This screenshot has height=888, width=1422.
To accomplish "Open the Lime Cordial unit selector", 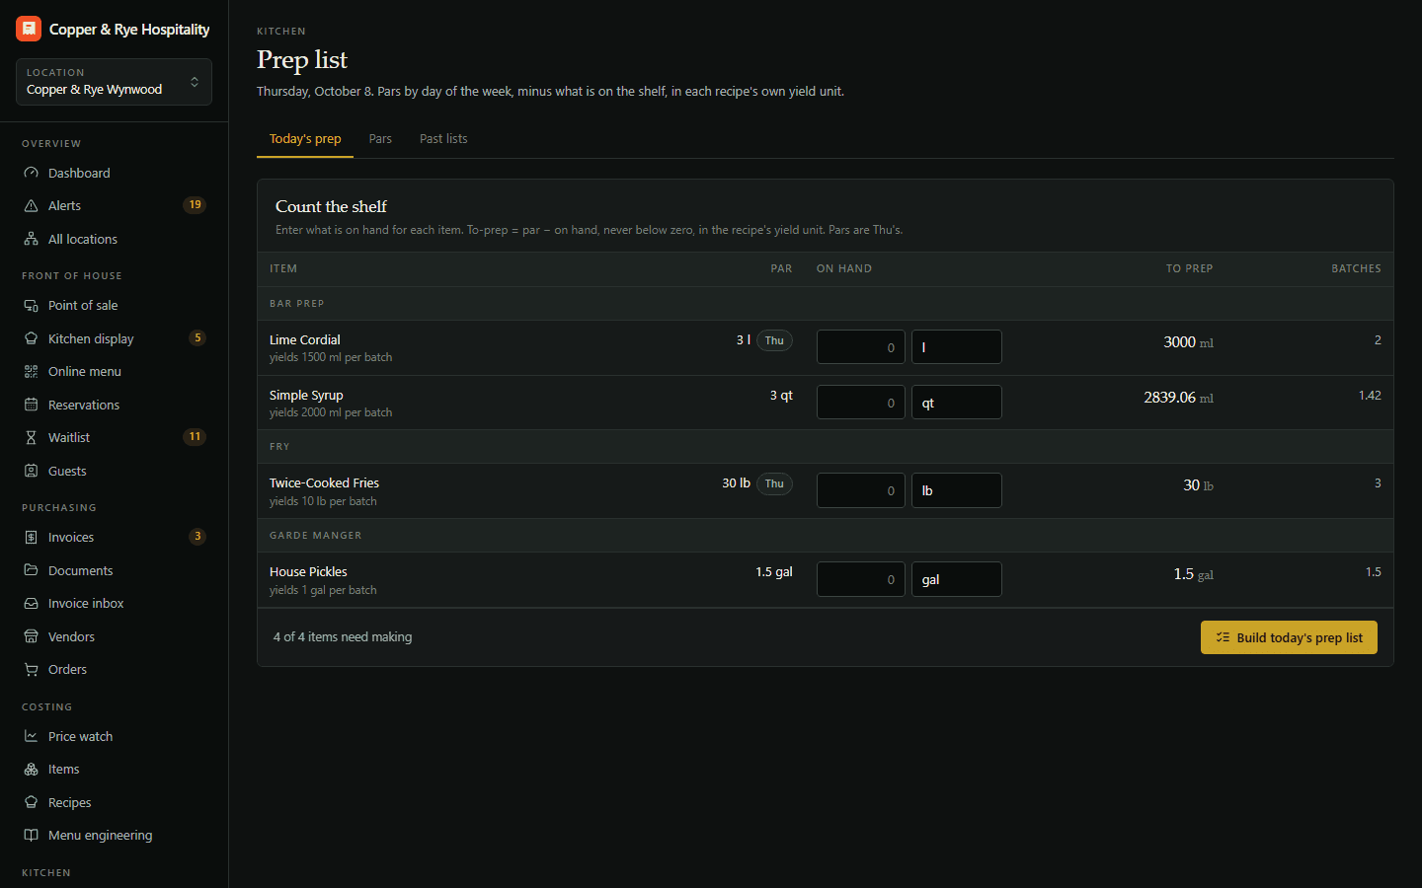I will (x=956, y=347).
